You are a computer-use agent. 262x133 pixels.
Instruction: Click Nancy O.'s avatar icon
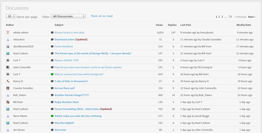click(x=8, y=81)
